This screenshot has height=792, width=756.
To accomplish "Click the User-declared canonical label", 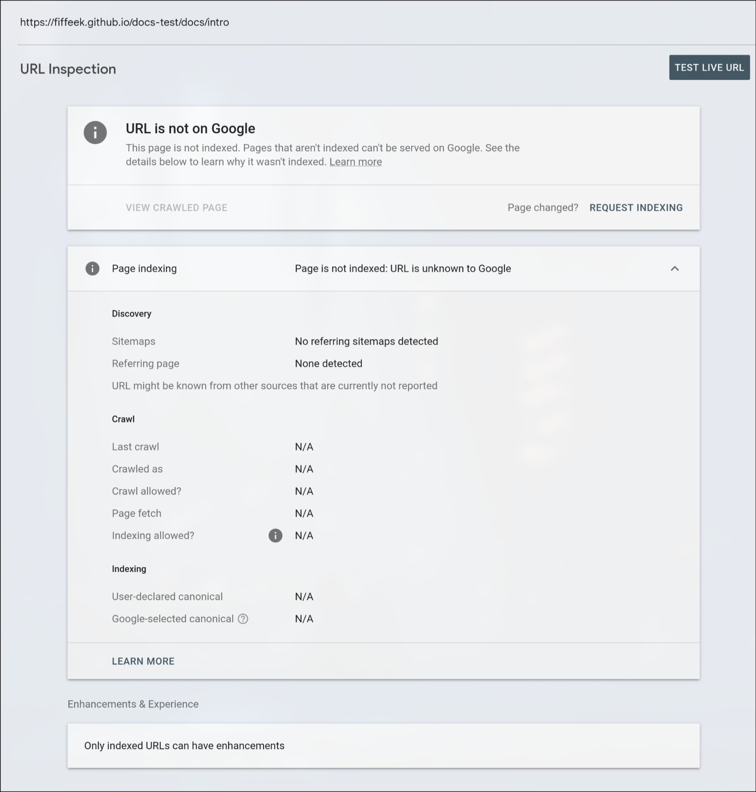I will [x=167, y=596].
